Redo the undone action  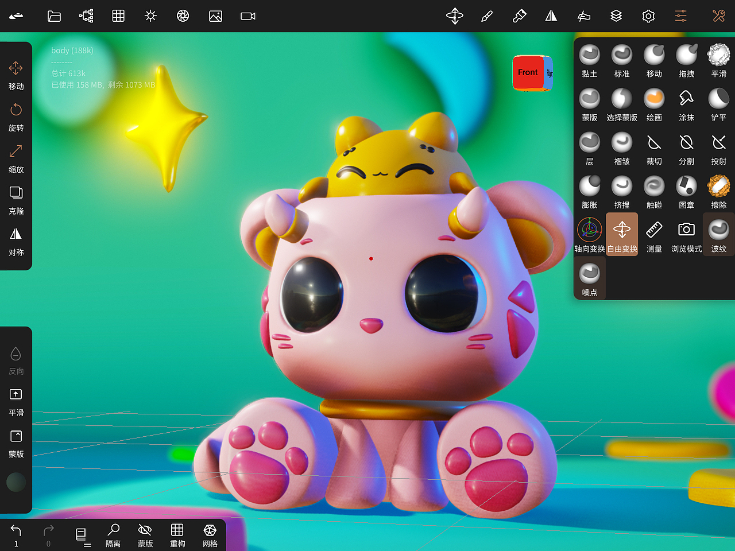[48, 535]
